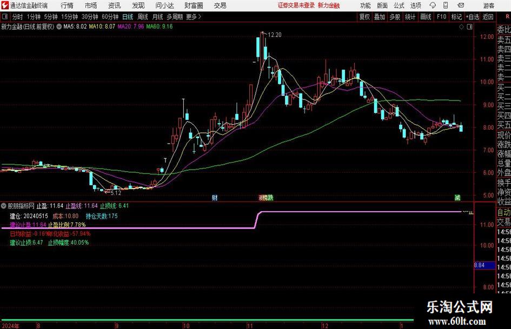The height and width of the screenshot is (329, 511).
Task: Open the 版面 menu
Action: pyautogui.click(x=382, y=5)
